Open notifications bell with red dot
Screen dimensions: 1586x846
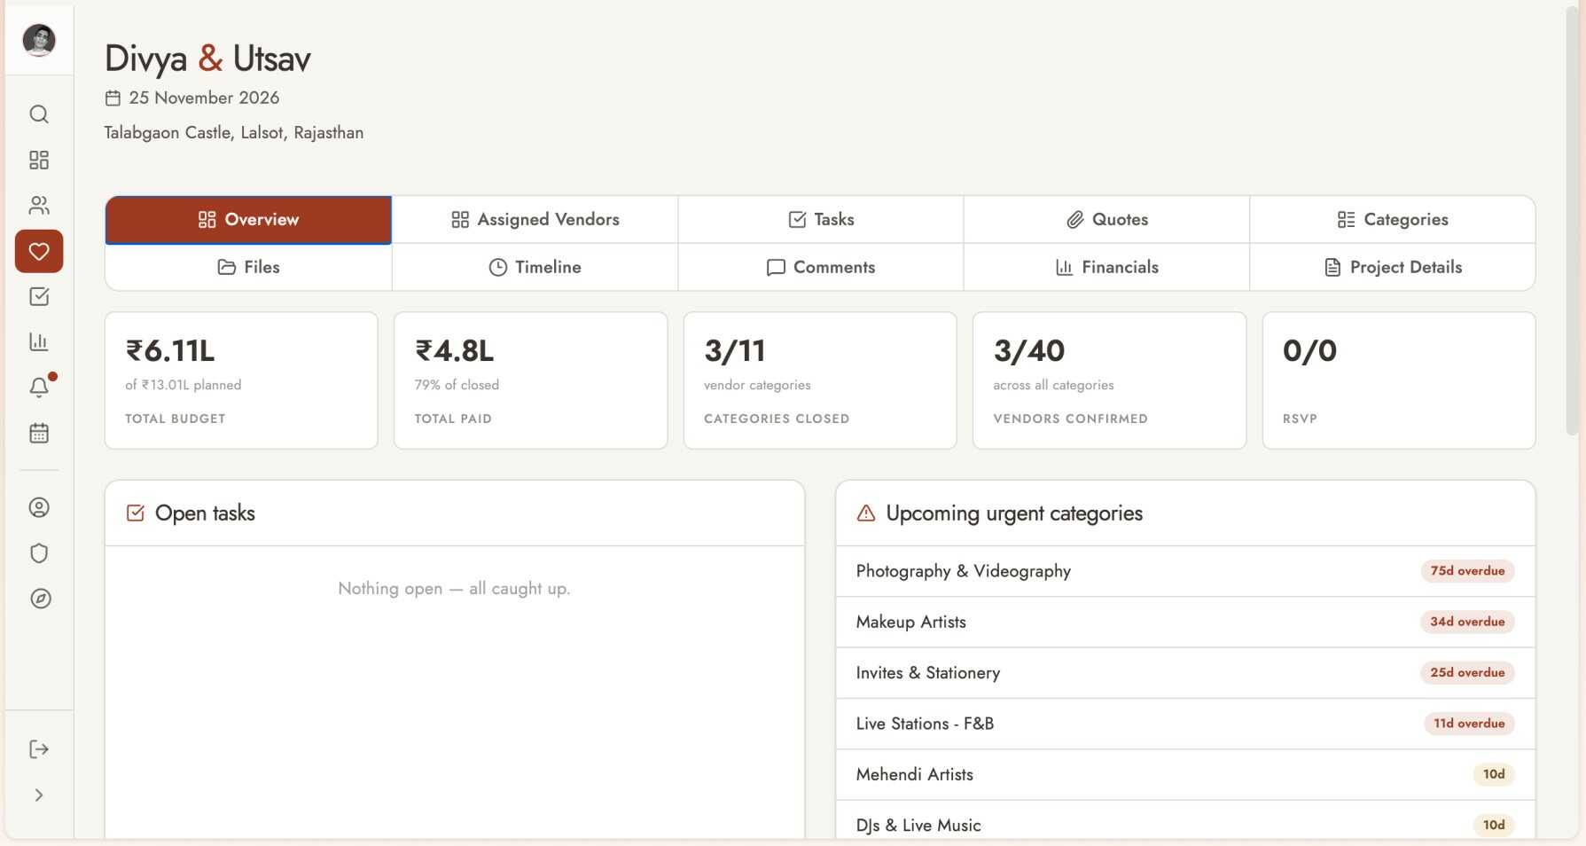coord(39,388)
